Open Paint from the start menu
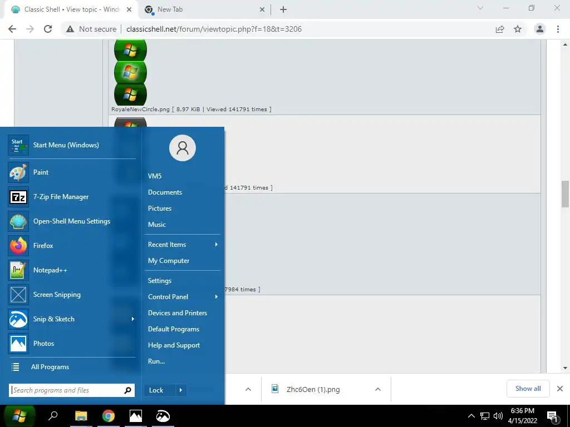 72,172
